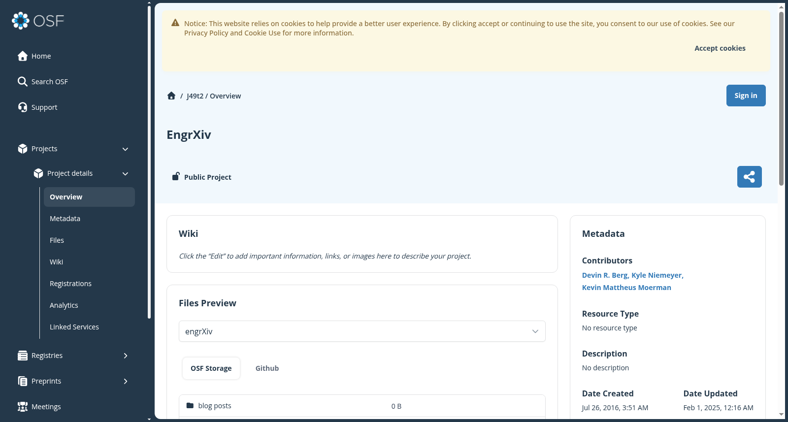Expand the Preprints menu chevron

[x=125, y=381]
